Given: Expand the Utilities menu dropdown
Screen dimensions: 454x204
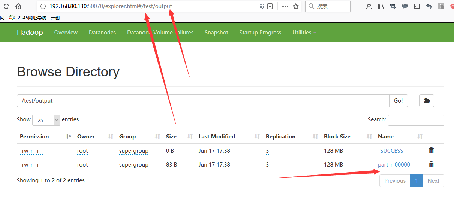Looking at the screenshot, I should coord(304,33).
